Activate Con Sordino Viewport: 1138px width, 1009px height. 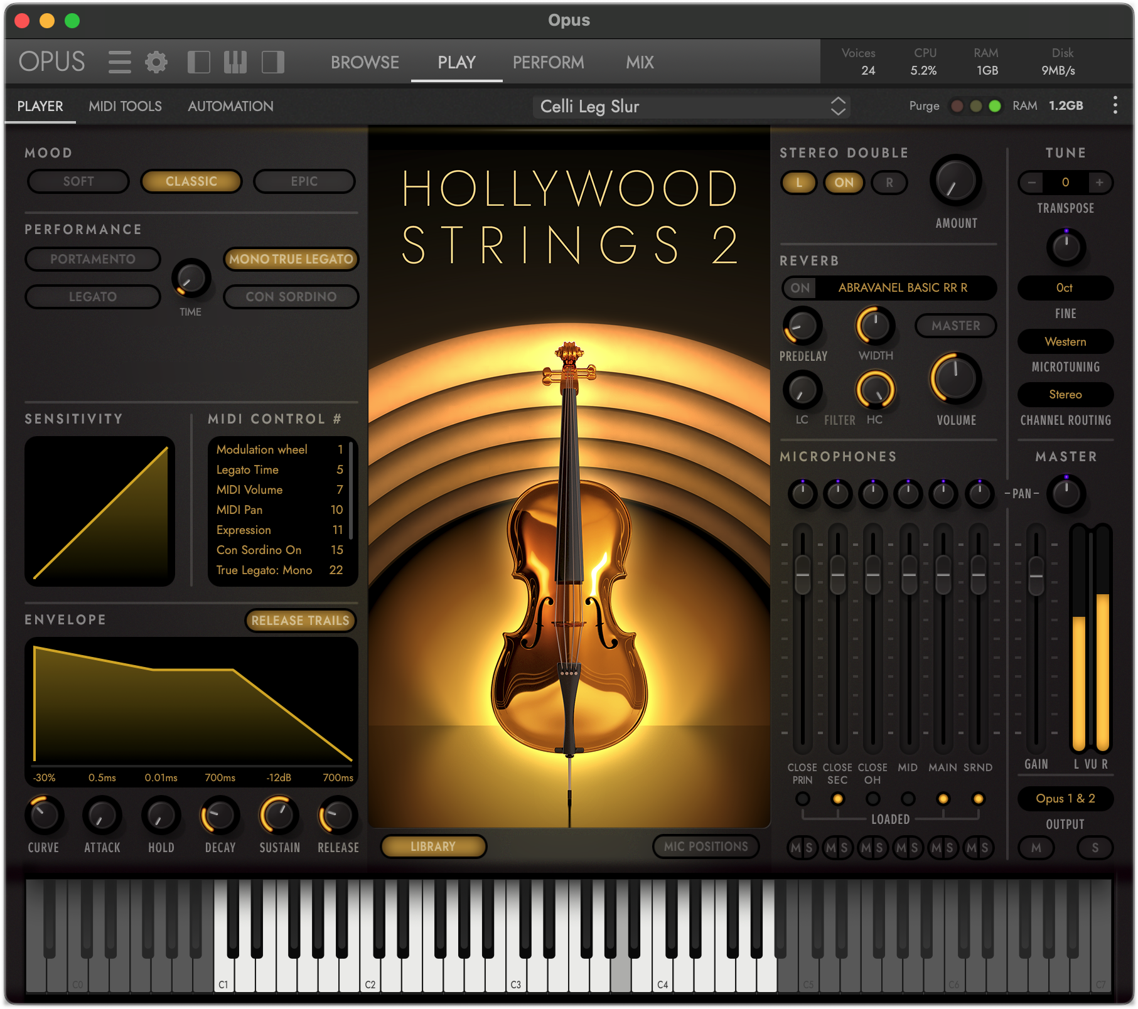click(x=291, y=296)
